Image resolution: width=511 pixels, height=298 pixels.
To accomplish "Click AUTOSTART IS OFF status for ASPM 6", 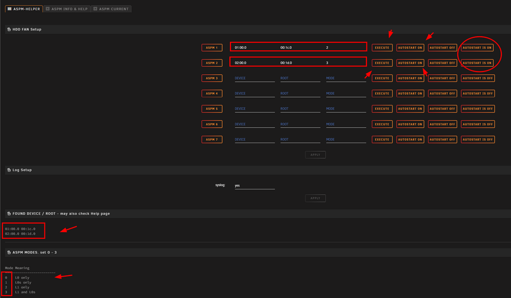I will (478, 124).
